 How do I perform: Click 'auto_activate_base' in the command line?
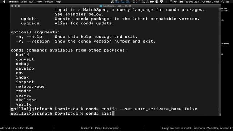(158, 109)
